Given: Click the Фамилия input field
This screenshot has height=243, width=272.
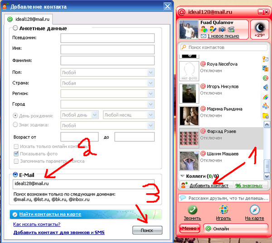Looking at the screenshot, I should point(107,61).
